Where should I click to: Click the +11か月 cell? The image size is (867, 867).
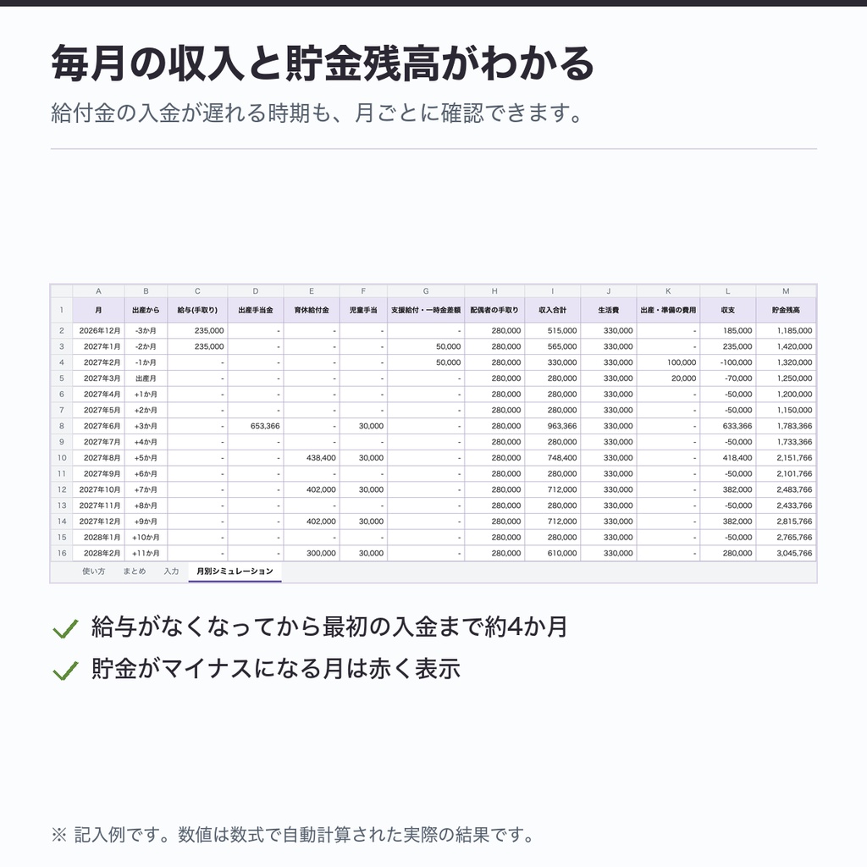[146, 553]
